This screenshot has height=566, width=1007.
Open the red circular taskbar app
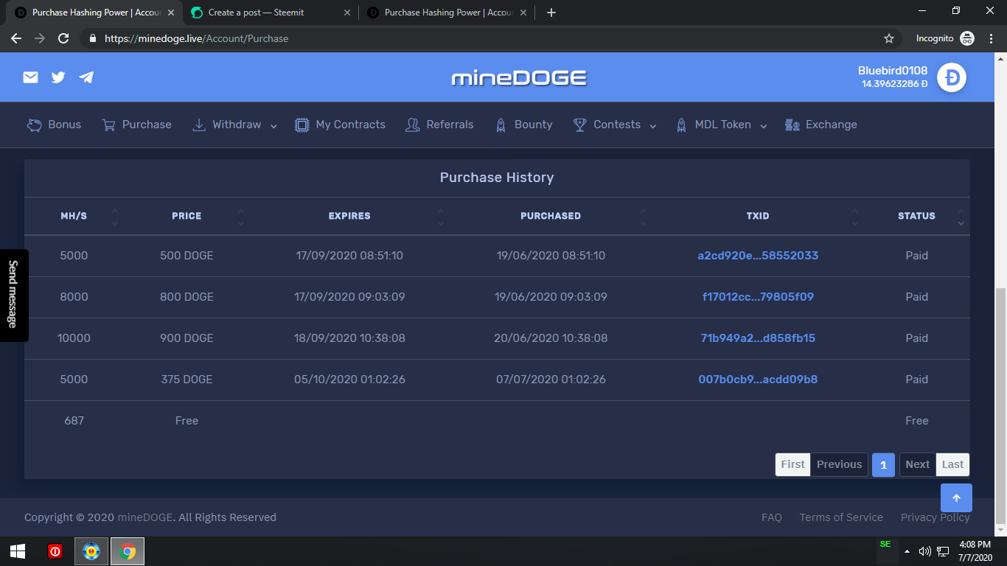tap(55, 551)
